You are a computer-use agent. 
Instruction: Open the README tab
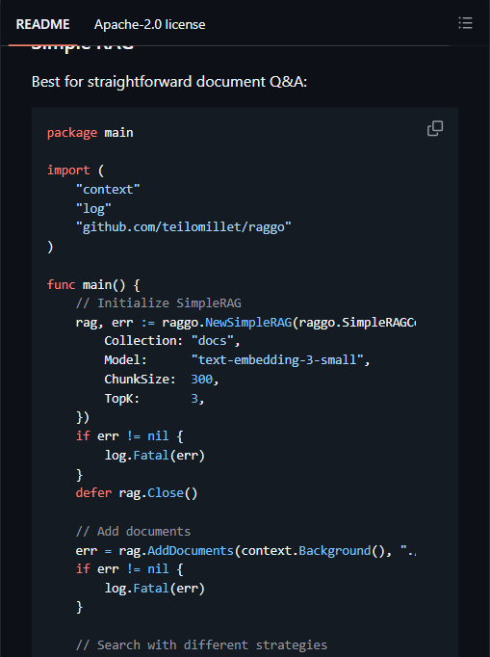pos(42,24)
